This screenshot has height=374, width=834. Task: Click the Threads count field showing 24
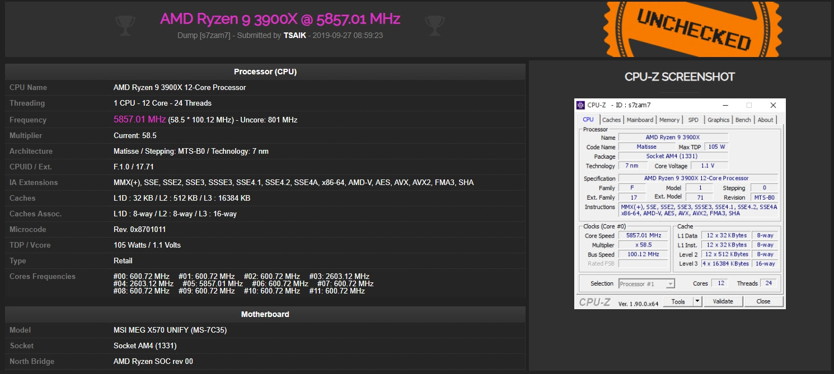tap(769, 283)
